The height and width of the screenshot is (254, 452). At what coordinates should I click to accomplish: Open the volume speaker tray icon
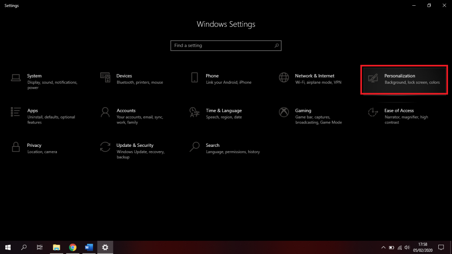click(407, 247)
